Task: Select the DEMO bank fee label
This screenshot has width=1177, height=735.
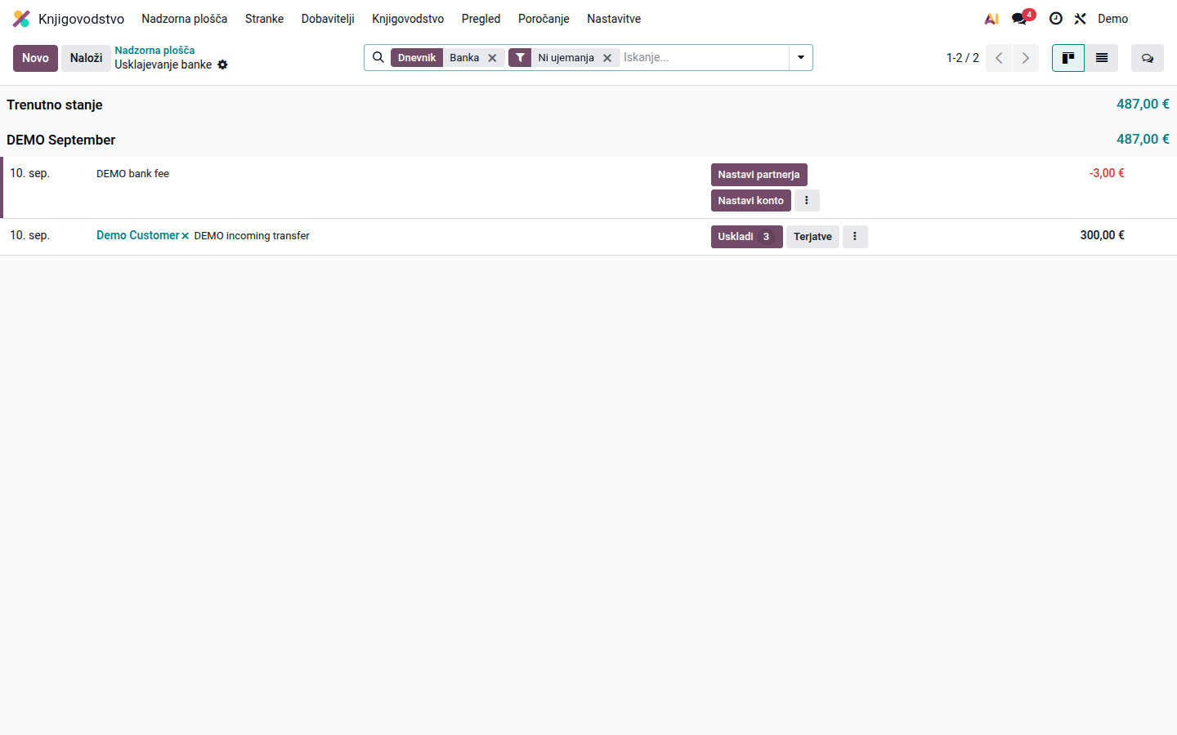Action: coord(132,174)
